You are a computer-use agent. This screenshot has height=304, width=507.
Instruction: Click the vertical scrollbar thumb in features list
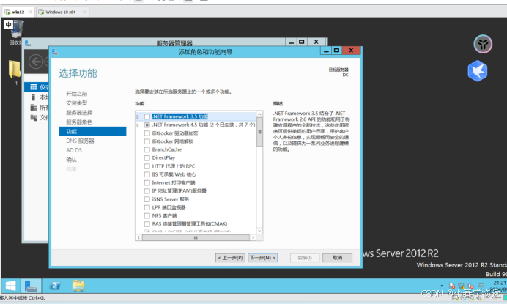[x=259, y=132]
